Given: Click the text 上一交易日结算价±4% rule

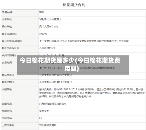Looking at the screenshot, I should tap(84, 41).
